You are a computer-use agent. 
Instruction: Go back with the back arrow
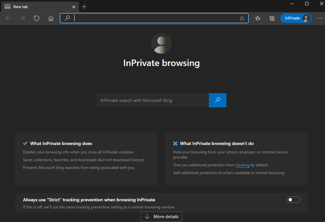click(8, 18)
